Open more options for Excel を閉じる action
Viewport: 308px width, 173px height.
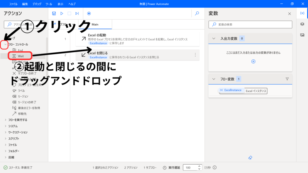pos(195,55)
